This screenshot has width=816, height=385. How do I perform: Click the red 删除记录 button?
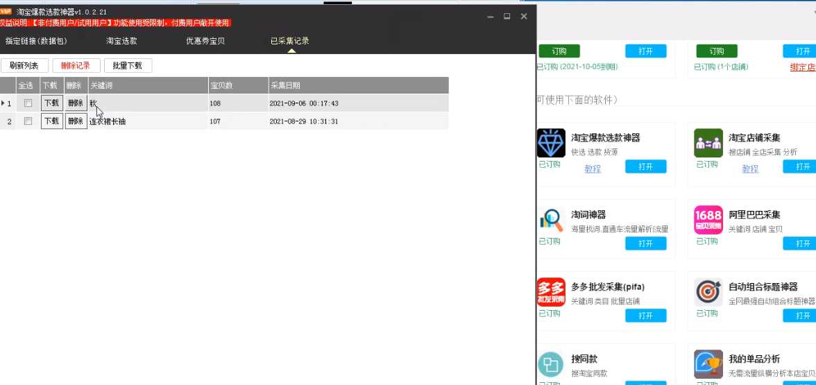pos(76,65)
